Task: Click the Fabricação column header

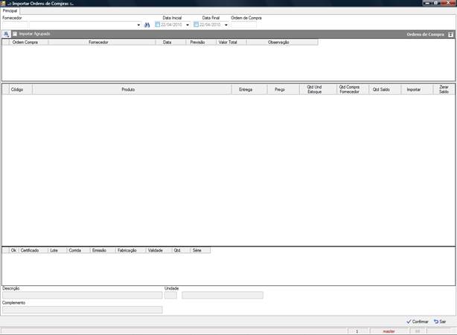Action: (130, 250)
